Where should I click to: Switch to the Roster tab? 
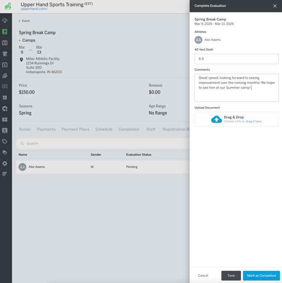point(25,129)
